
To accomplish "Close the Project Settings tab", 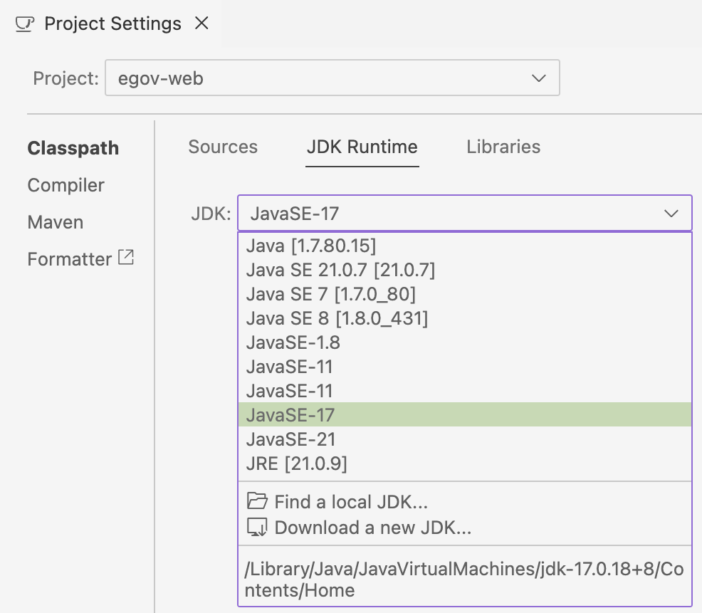I will coord(201,23).
